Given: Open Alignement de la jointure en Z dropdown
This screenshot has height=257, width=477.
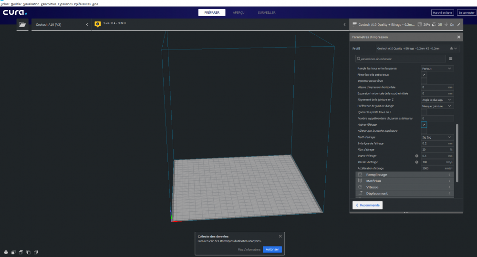Looking at the screenshot, I should point(437,100).
